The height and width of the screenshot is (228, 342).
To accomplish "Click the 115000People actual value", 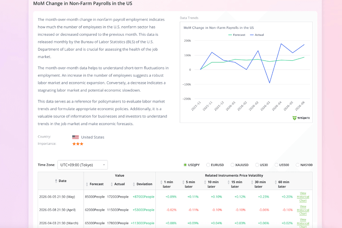I will pos(118,210).
